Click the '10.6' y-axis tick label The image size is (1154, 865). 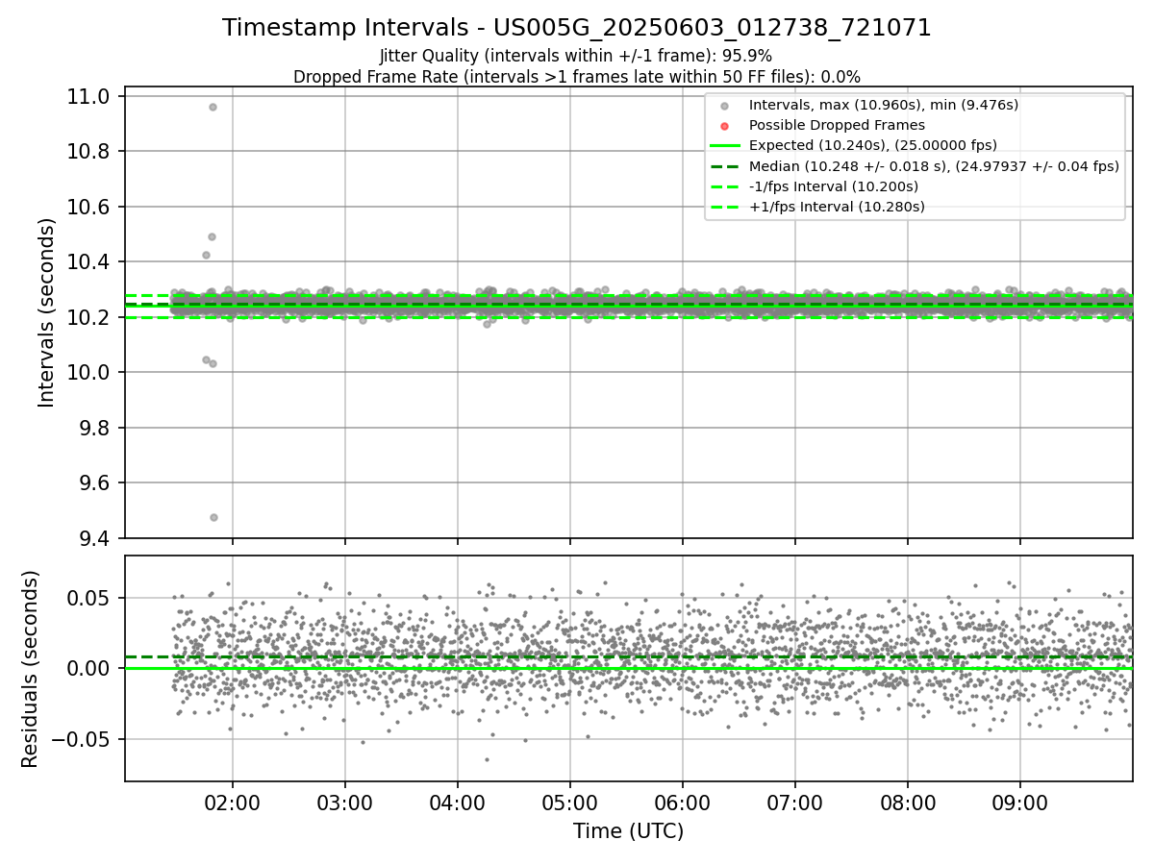click(x=89, y=207)
